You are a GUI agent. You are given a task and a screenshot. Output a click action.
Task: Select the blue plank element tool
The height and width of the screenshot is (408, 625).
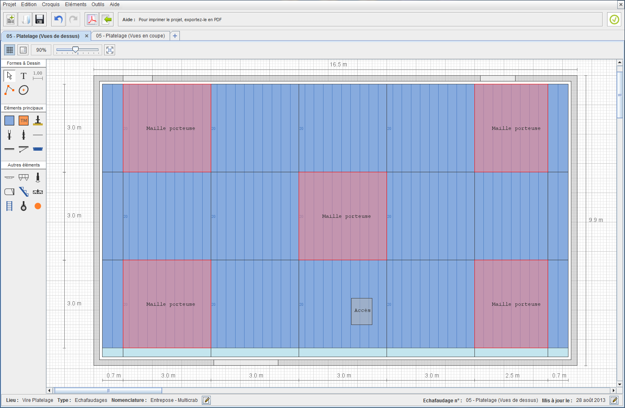tap(38, 149)
